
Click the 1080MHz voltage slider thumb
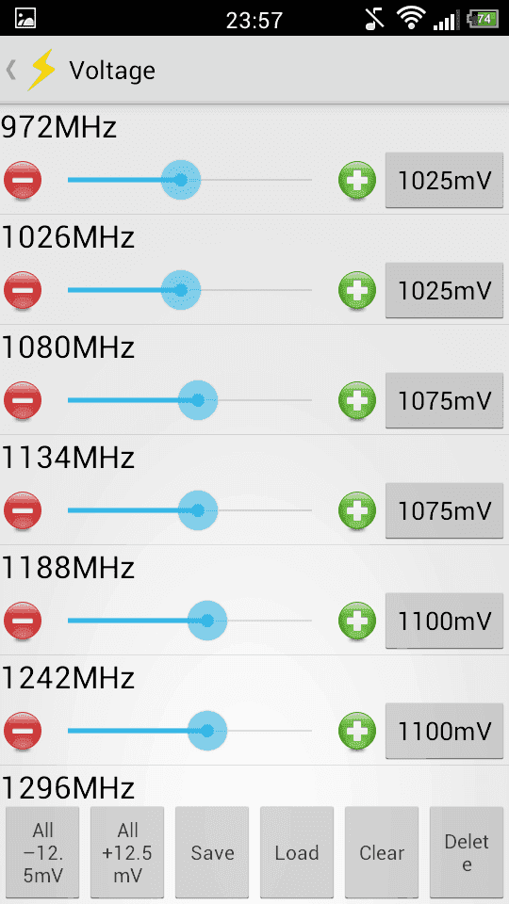198,400
